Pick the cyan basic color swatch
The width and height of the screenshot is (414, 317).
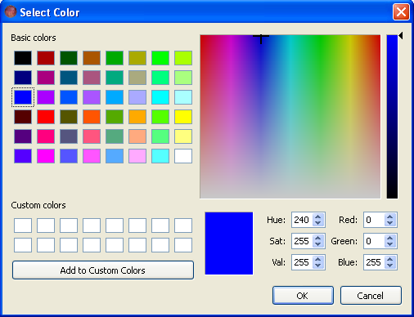coord(160,97)
